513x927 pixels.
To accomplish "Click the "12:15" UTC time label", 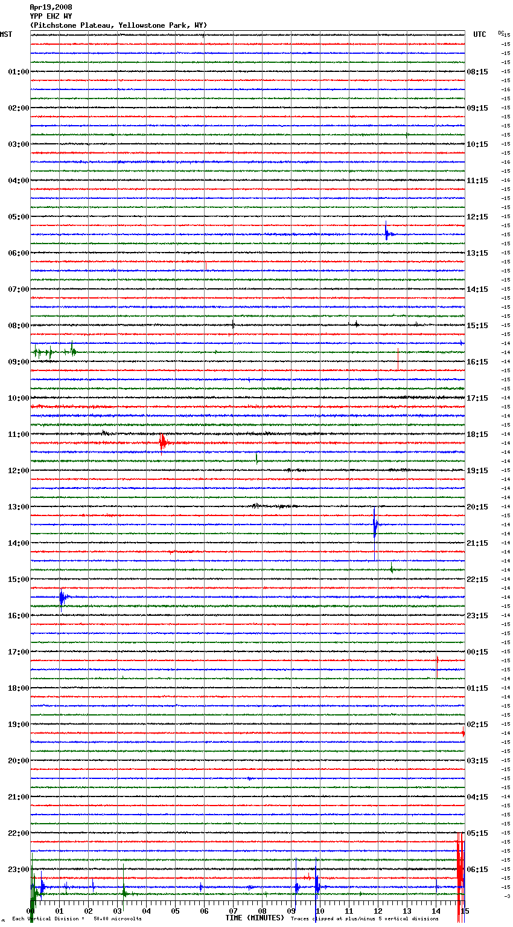I will pos(477,217).
